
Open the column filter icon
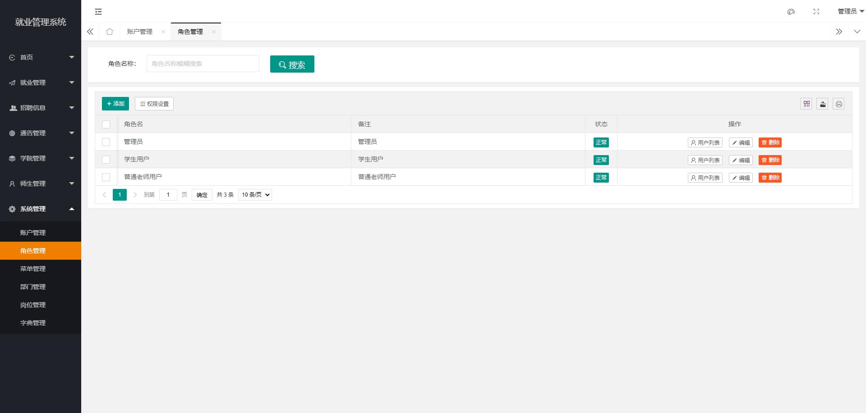(806, 104)
